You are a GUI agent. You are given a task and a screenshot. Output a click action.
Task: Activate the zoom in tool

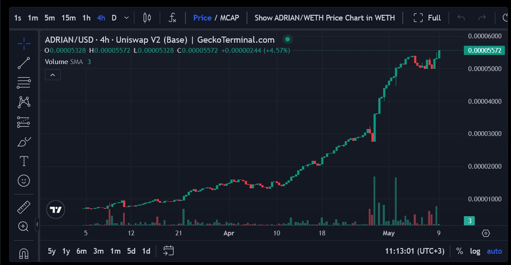24,227
